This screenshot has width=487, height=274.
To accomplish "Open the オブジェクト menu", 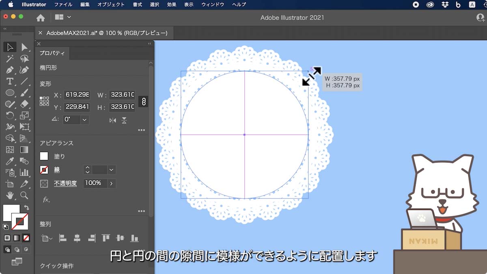I will click(x=111, y=4).
